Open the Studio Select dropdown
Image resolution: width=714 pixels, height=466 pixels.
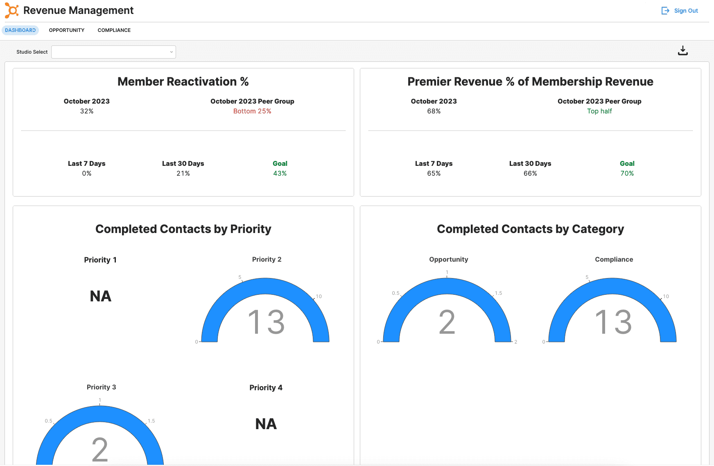[113, 52]
